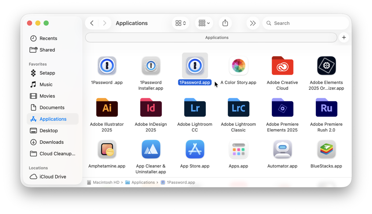
Task: Click the Favorites section header
Action: coord(38,64)
